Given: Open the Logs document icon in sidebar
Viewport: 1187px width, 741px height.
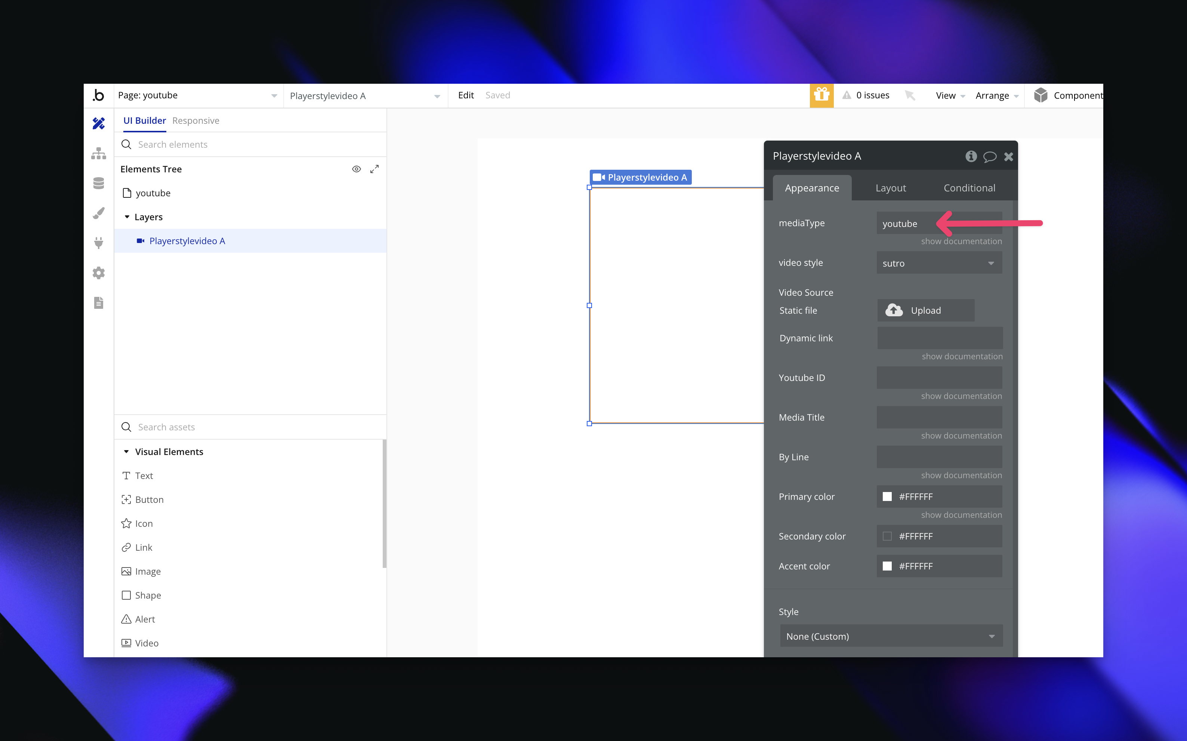Looking at the screenshot, I should coord(98,303).
